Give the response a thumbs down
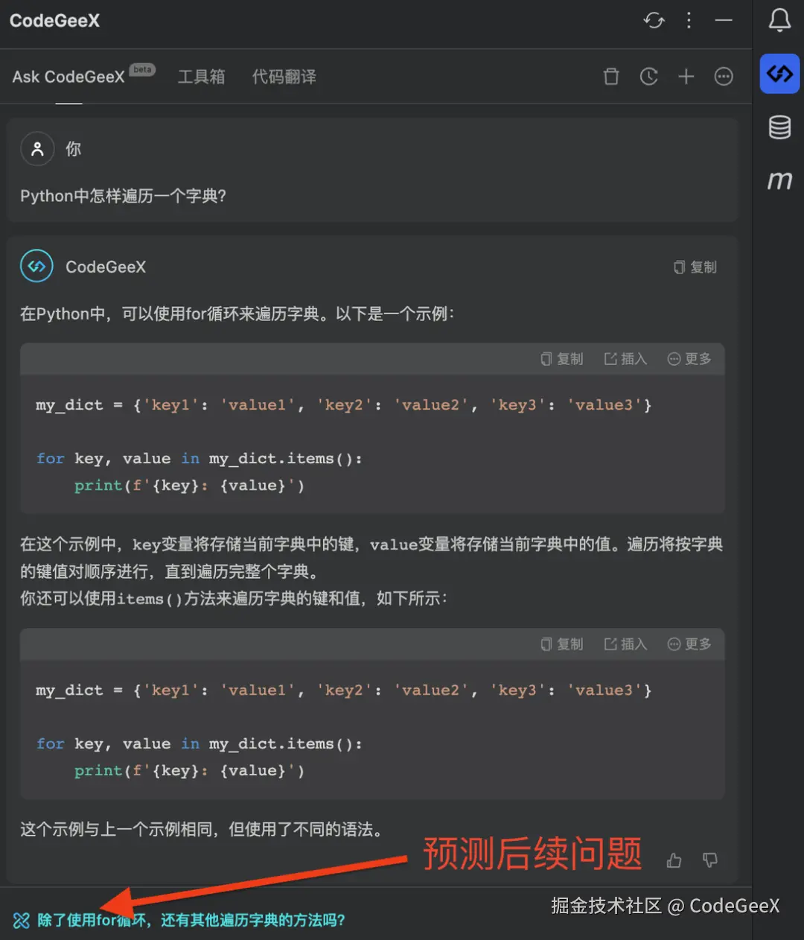Image resolution: width=804 pixels, height=940 pixels. tap(709, 860)
